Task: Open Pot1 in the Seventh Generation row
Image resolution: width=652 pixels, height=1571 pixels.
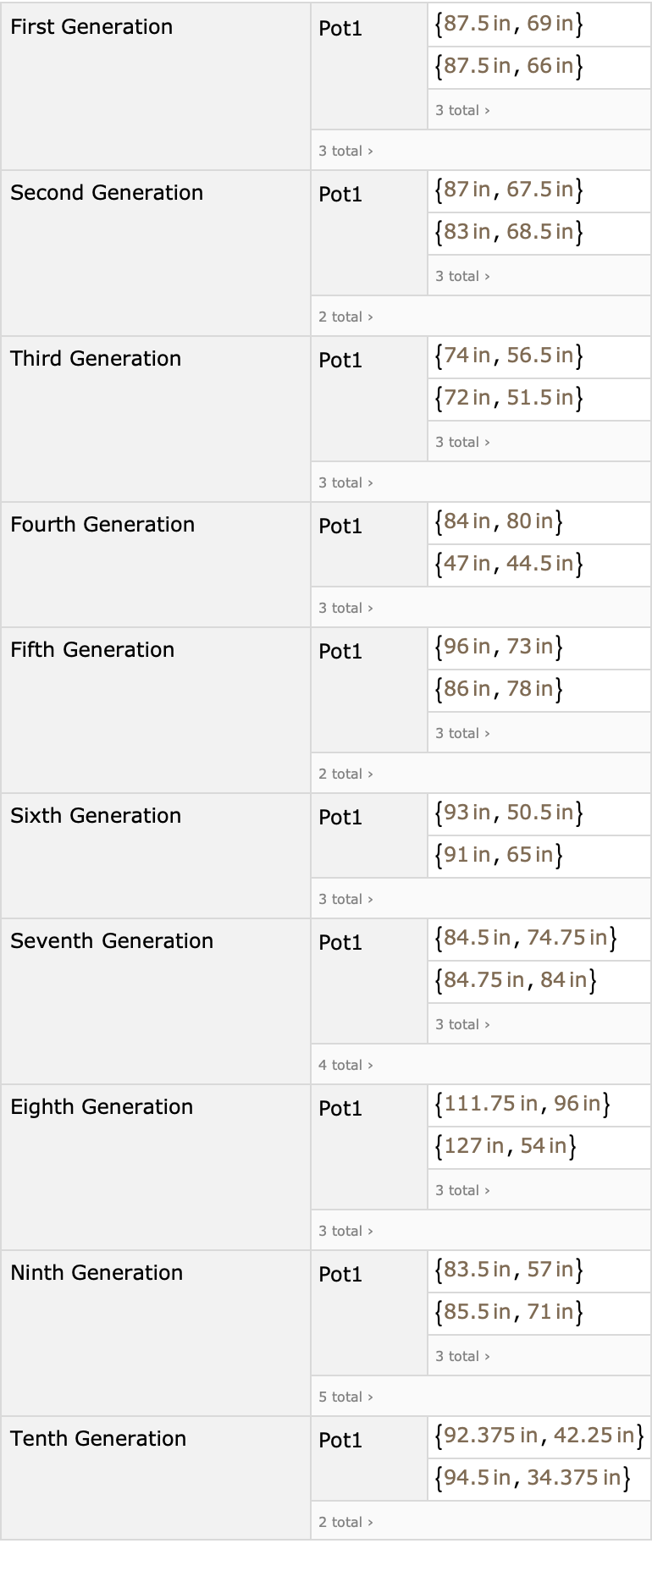Action: pos(340,943)
